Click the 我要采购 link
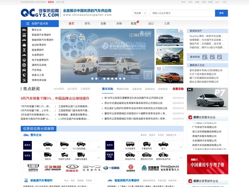This screenshot has width=249, height=187. [x=178, y=89]
